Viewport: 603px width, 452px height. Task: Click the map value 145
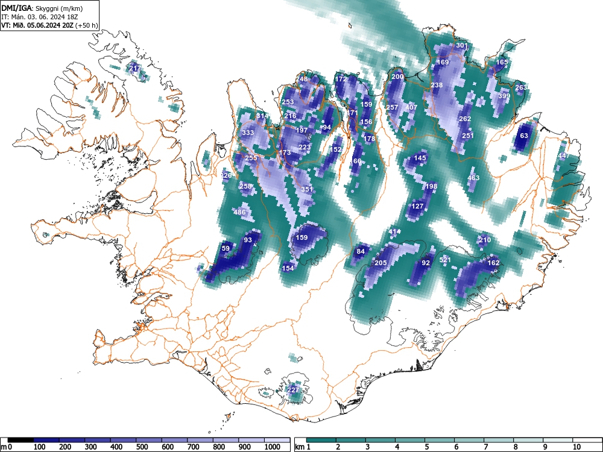[x=420, y=158]
